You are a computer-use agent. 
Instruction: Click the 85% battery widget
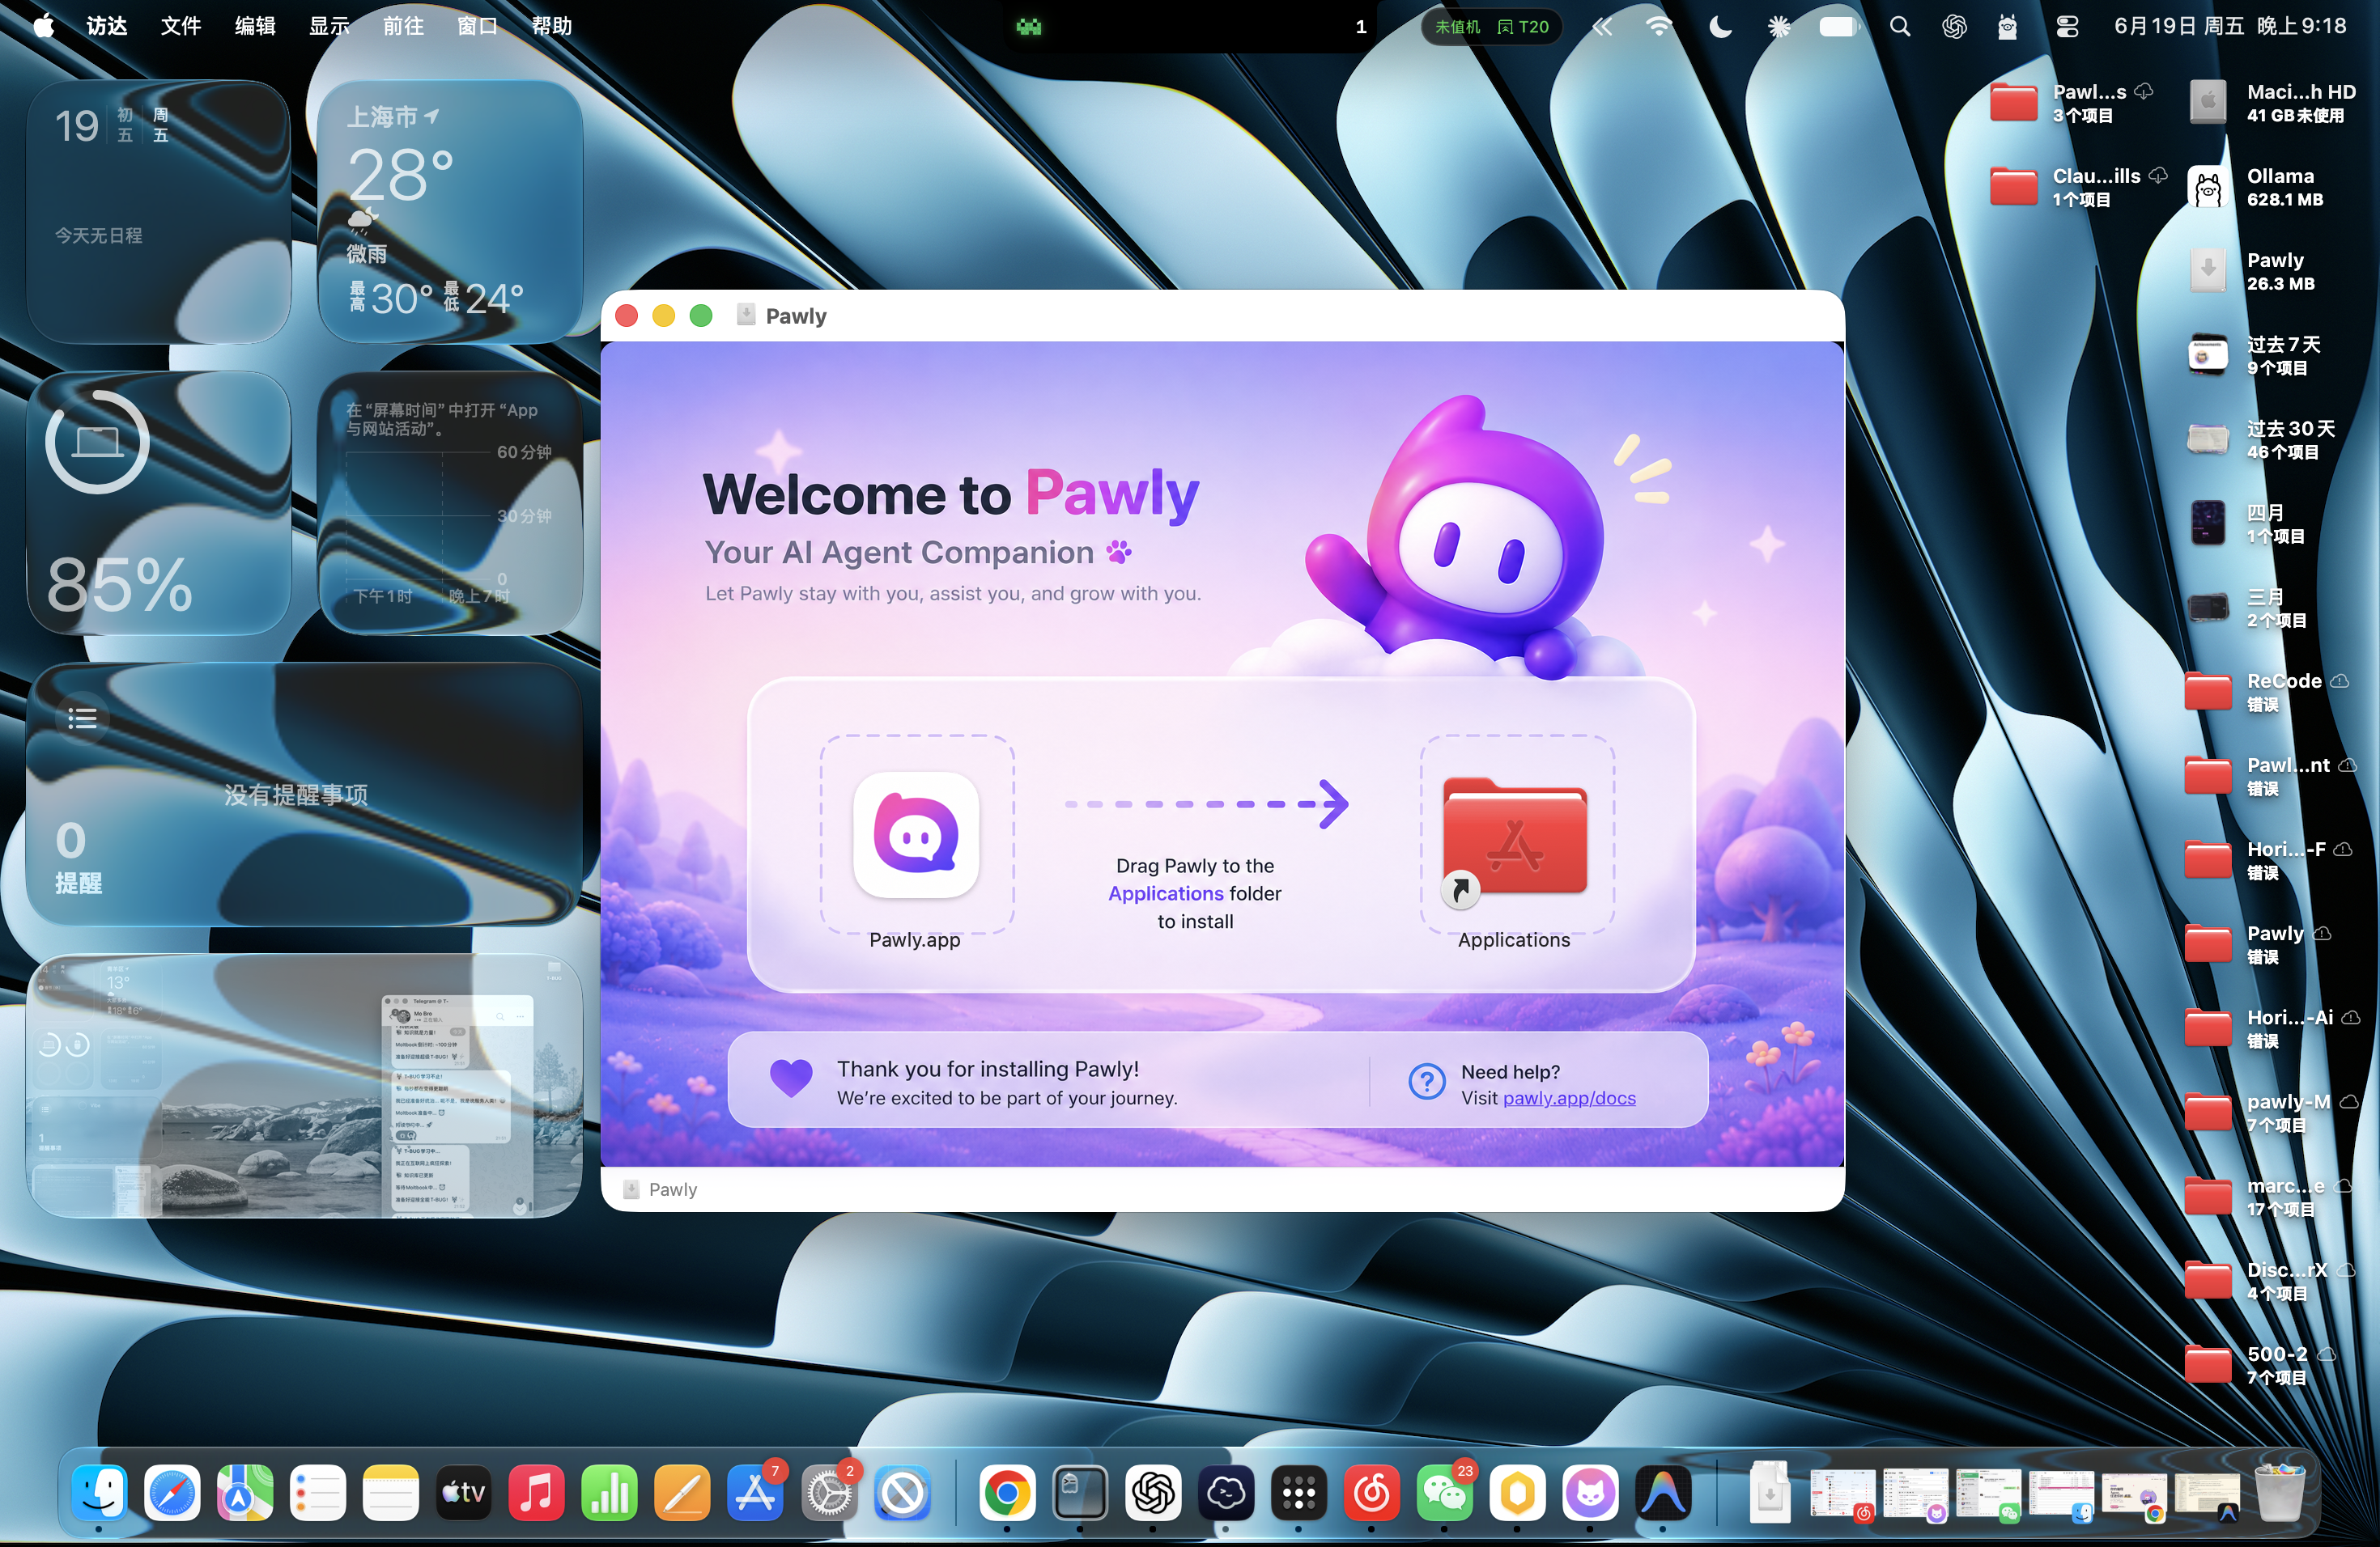[159, 502]
